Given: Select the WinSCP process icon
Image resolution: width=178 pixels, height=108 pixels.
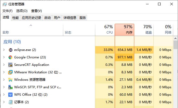Looking at the screenshot, I should pyautogui.click(x=10, y=87).
